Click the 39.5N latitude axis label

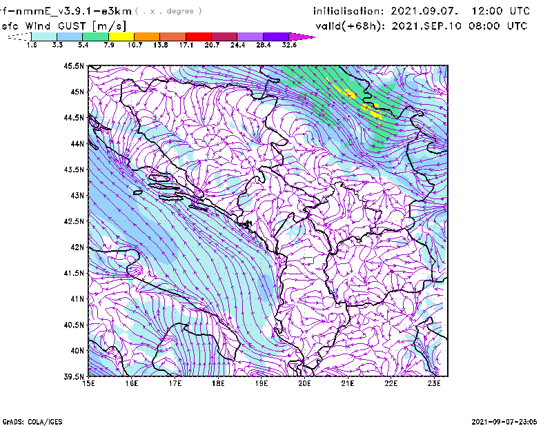(x=74, y=377)
